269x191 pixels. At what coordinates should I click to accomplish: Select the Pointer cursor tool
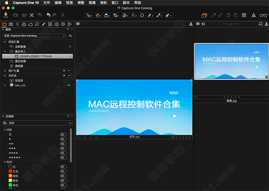point(89,15)
